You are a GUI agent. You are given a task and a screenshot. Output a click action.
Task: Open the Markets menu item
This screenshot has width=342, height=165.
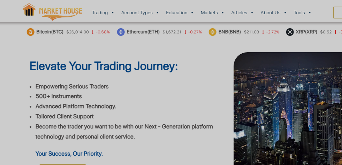coord(209,13)
